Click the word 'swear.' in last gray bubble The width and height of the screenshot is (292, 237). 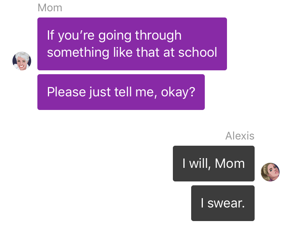click(226, 203)
